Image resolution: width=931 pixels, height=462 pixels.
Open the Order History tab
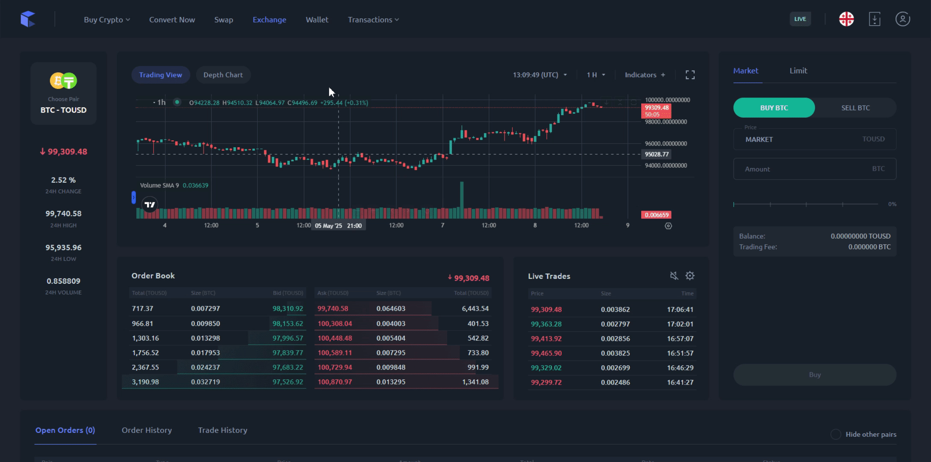147,430
